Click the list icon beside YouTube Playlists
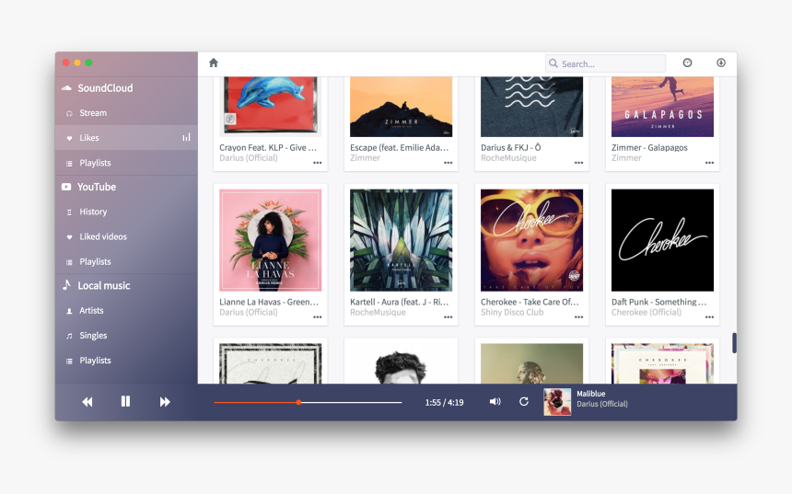Viewport: 792px width, 494px height. (69, 262)
